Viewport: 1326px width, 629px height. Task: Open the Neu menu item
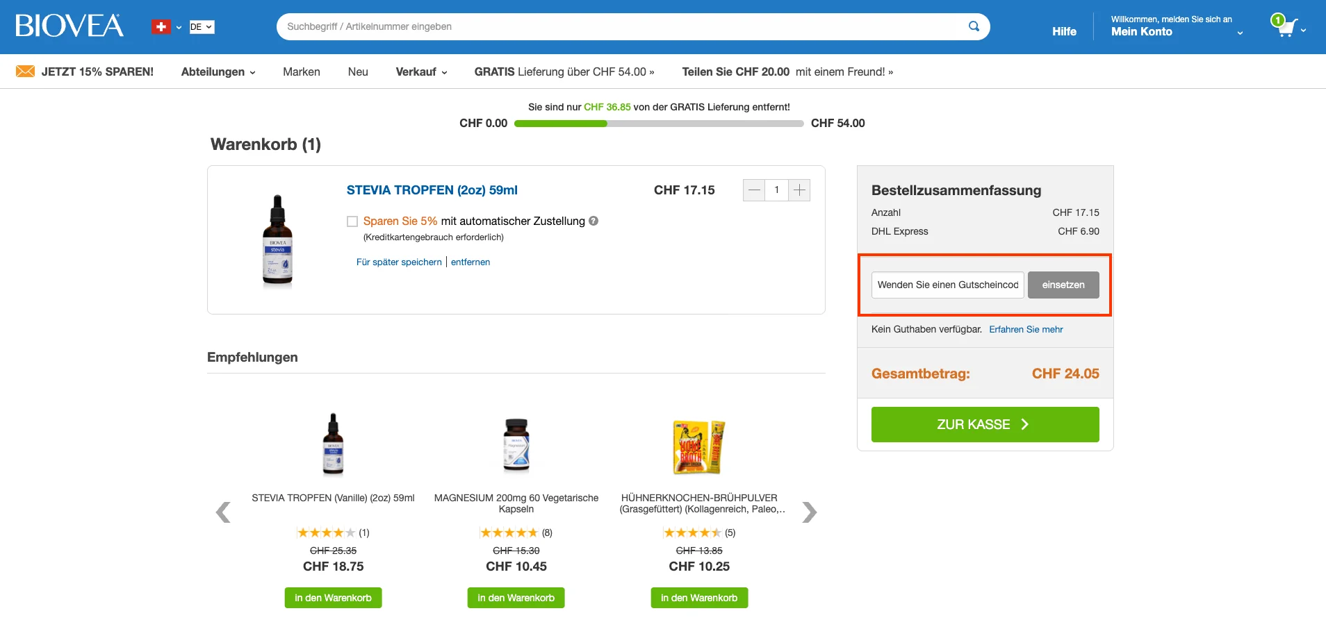[x=358, y=72]
